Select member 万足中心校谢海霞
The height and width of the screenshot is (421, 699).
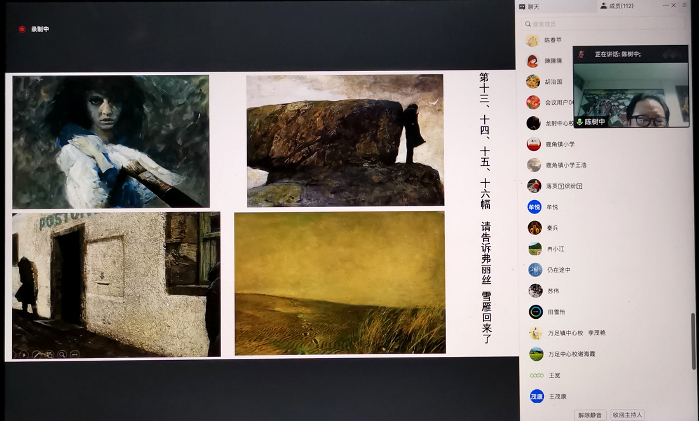(x=571, y=354)
